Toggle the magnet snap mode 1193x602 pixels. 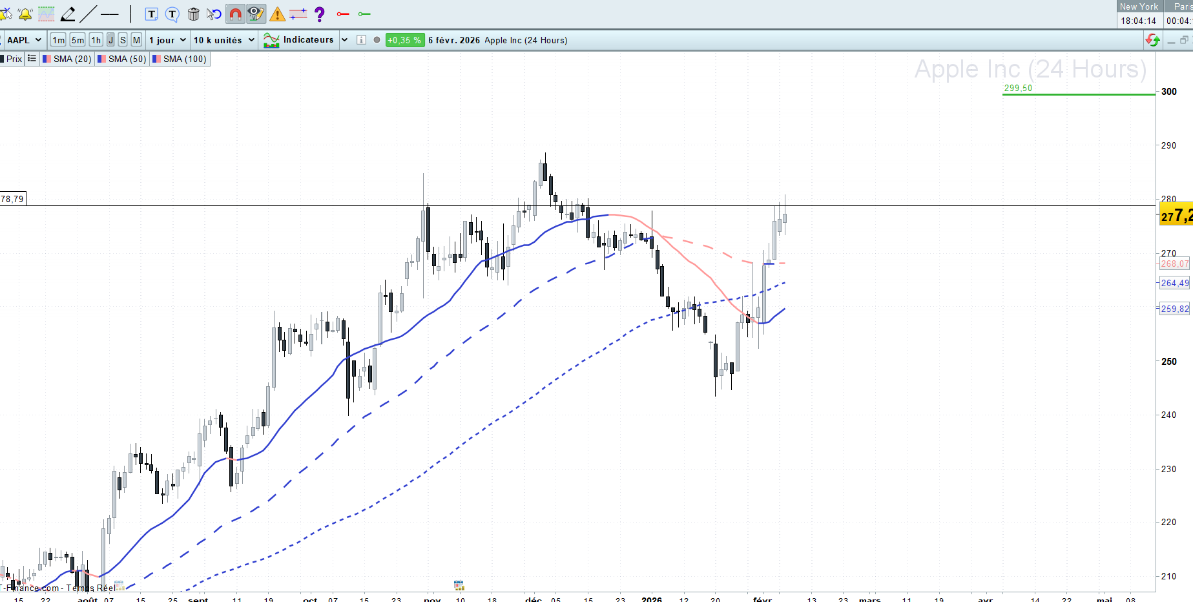pos(235,14)
